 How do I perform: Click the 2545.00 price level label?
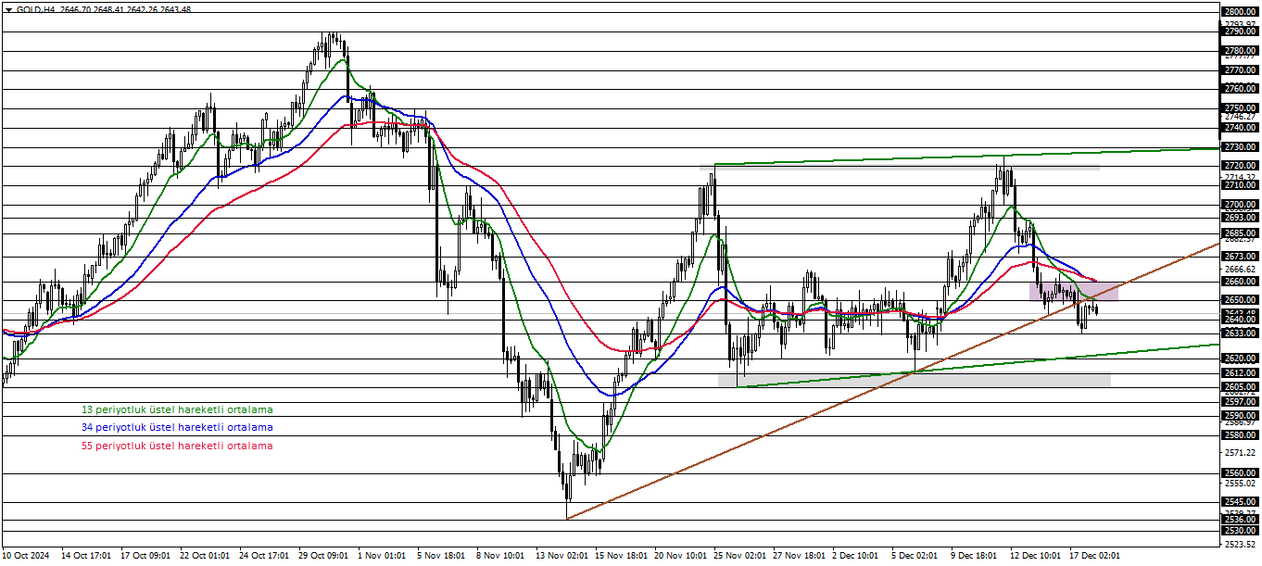[x=1240, y=502]
